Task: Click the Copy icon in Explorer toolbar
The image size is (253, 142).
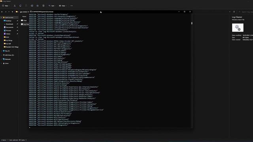Action: (x=21, y=6)
